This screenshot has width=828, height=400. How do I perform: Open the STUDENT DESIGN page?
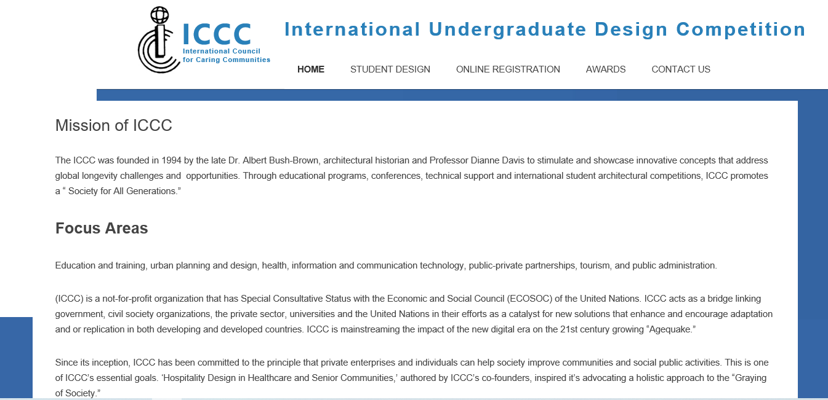390,69
